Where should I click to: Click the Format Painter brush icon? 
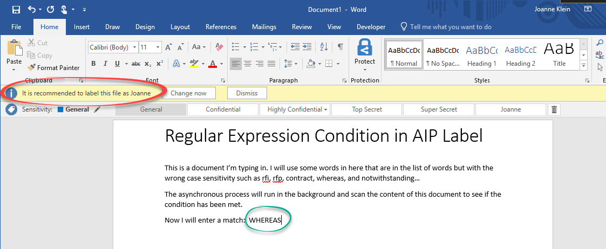tap(31, 67)
